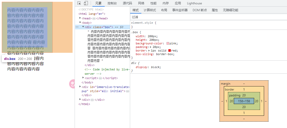Expand the border shorthand property triangle
287x128 pixels.
click(x=149, y=50)
